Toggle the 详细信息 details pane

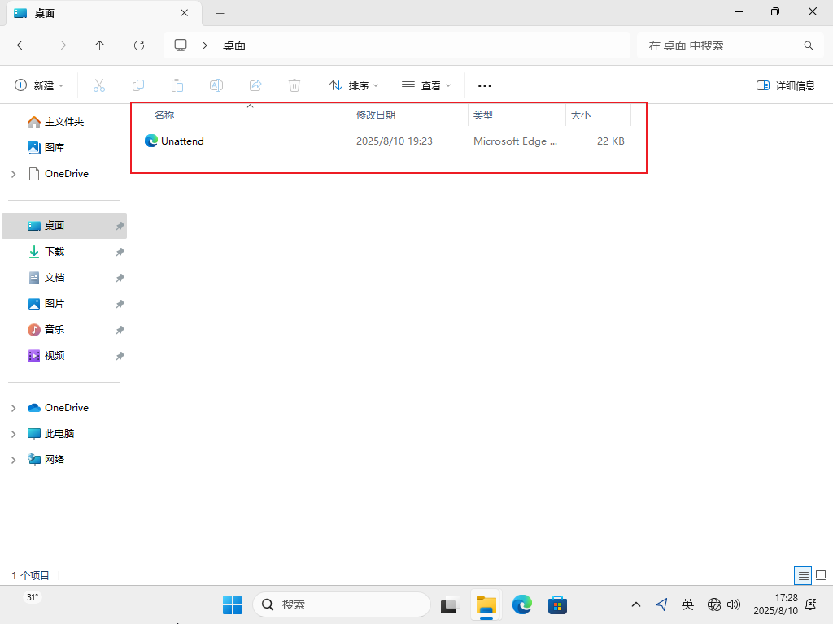click(x=785, y=85)
